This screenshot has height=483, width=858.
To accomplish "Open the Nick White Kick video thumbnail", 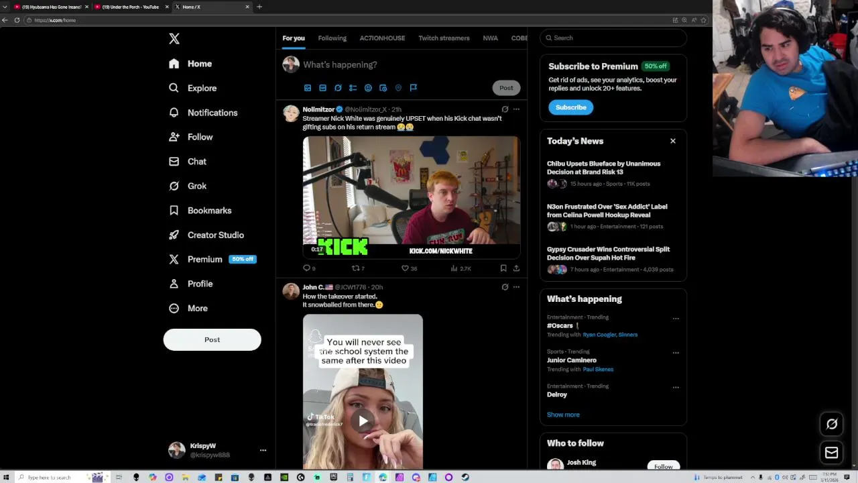I will coord(411,197).
